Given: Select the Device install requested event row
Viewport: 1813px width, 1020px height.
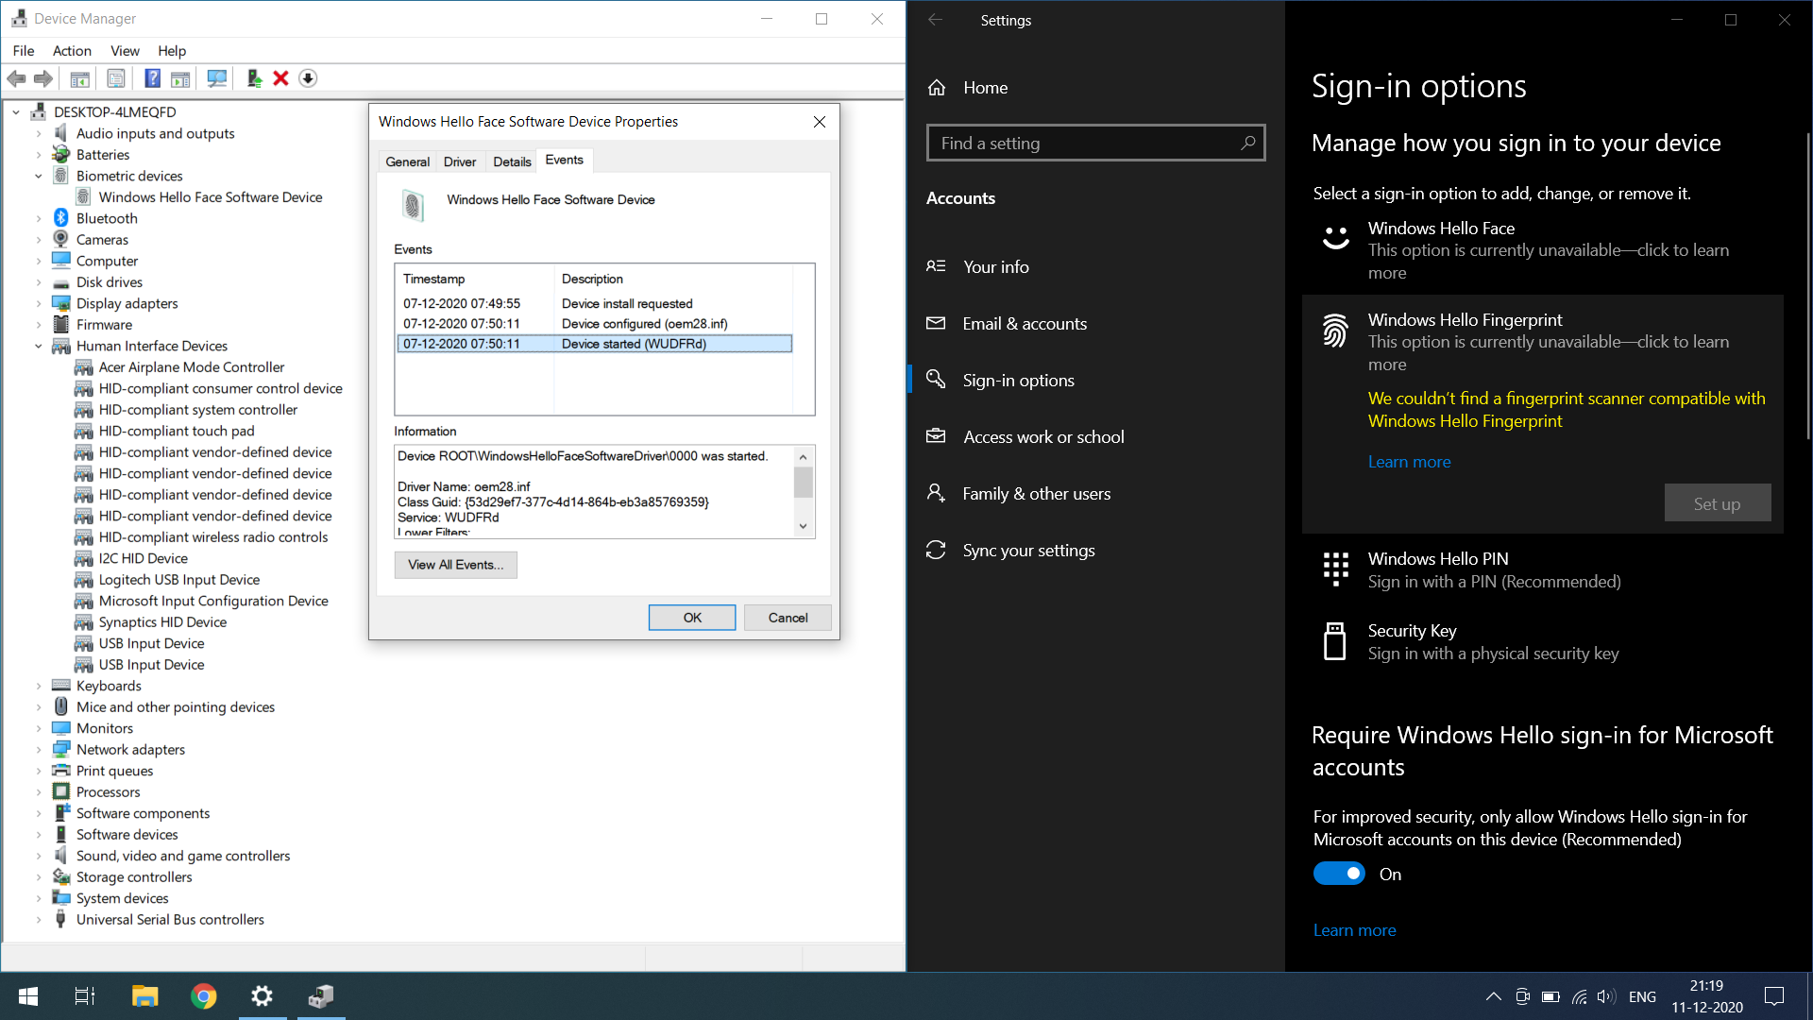Looking at the screenshot, I should tap(595, 303).
